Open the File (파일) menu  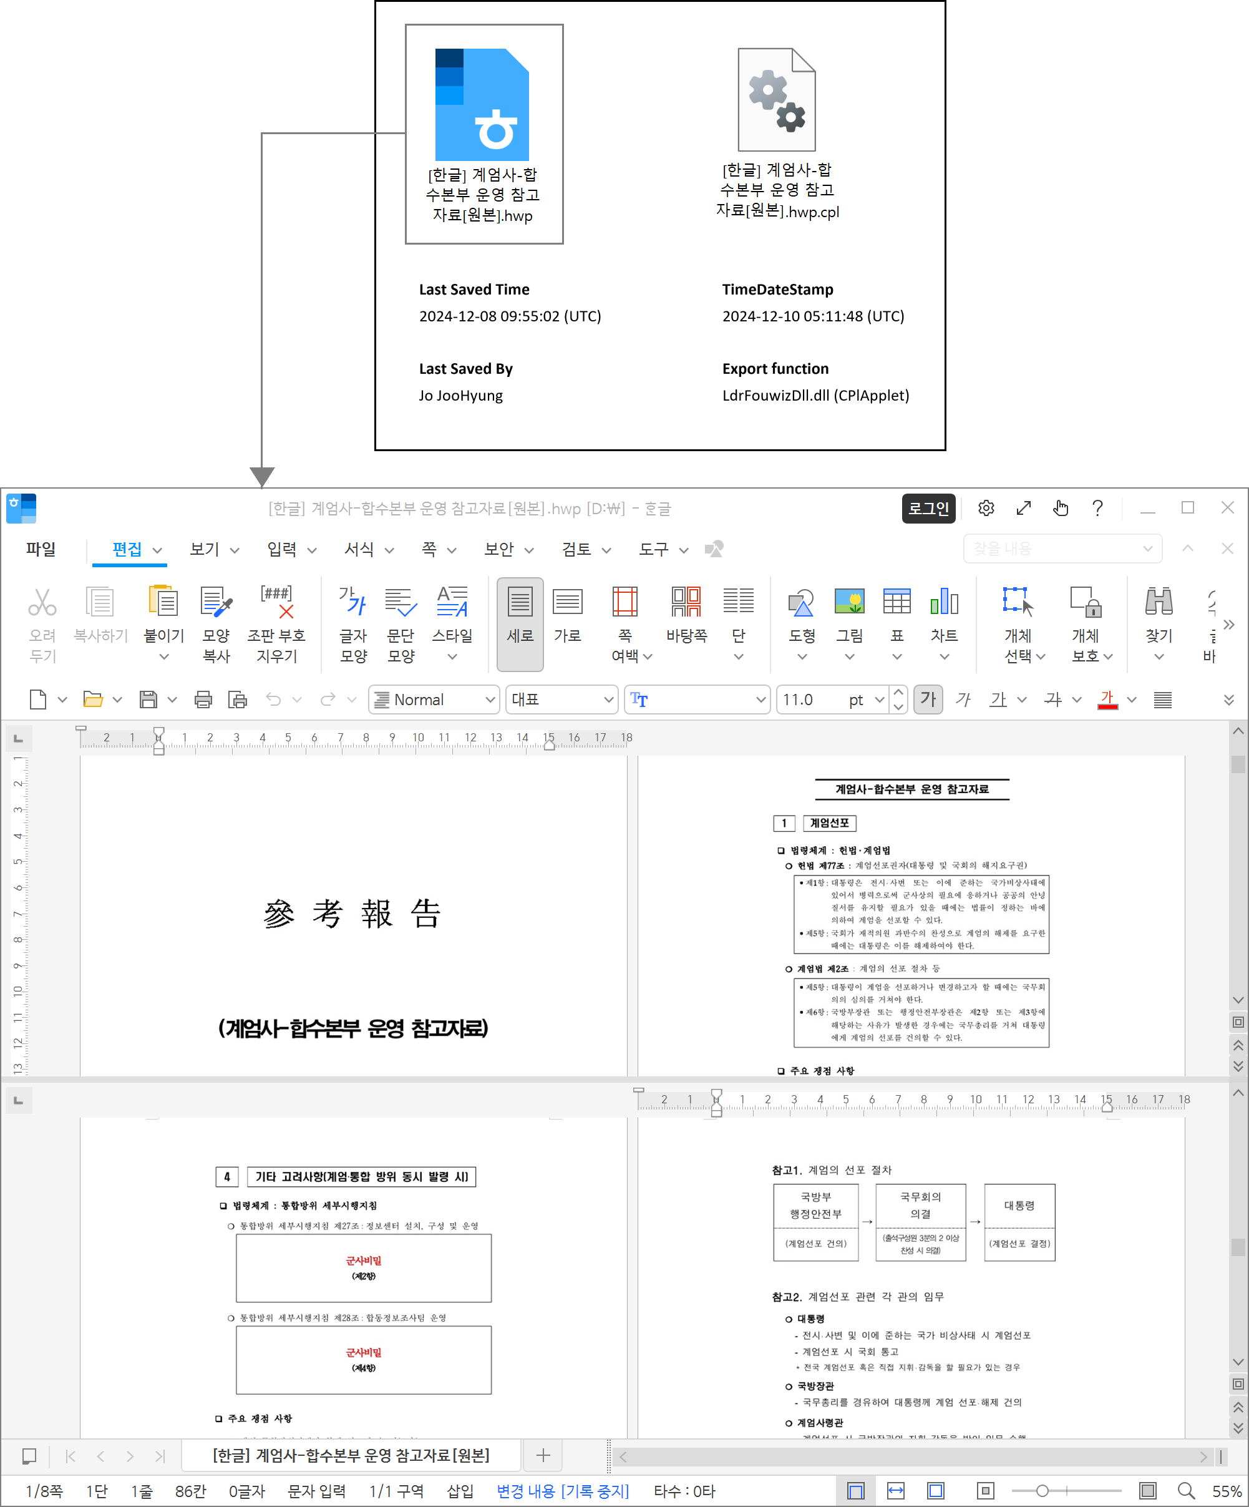point(41,549)
